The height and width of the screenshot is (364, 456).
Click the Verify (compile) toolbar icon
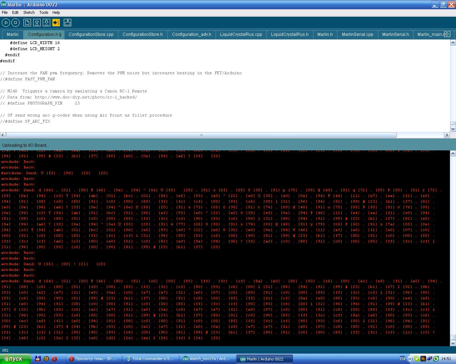pos(6,23)
